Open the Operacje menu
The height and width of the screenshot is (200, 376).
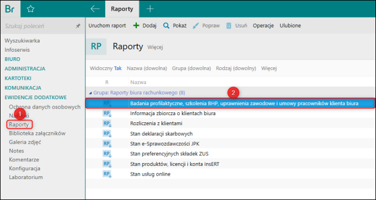264,26
